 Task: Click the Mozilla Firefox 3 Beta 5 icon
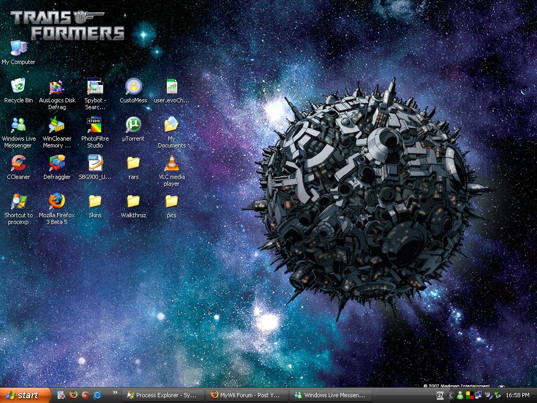(57, 201)
